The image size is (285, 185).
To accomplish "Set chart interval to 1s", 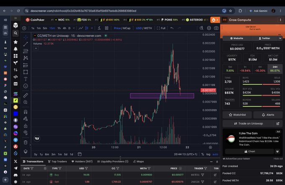I will (x=33, y=28).
